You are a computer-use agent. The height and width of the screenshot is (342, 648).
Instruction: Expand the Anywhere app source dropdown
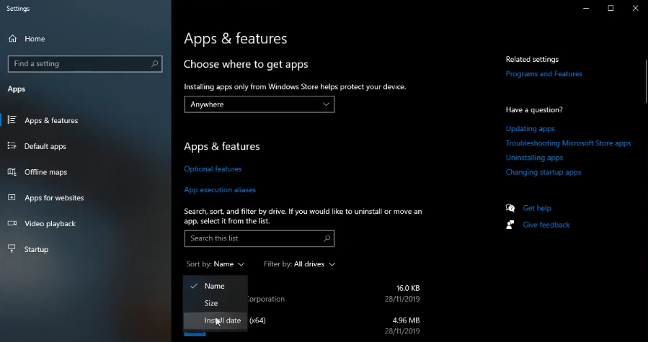pos(259,104)
